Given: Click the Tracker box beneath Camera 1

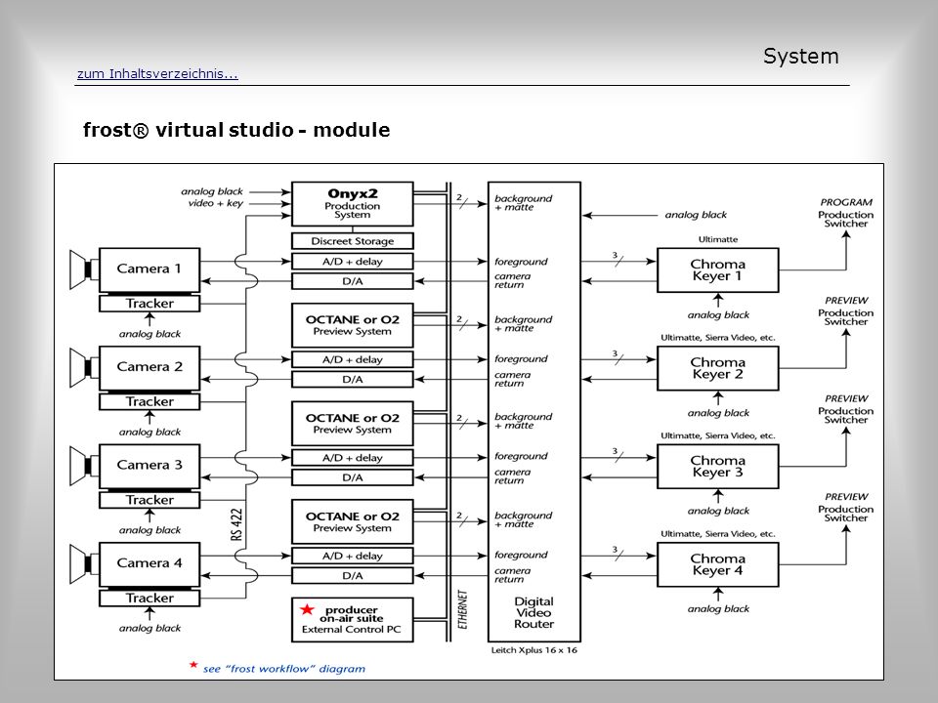Looking at the screenshot, I should [149, 304].
